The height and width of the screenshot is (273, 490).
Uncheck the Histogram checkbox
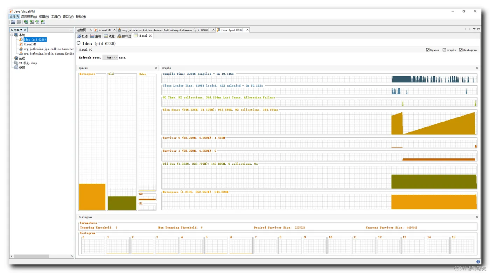(461, 50)
